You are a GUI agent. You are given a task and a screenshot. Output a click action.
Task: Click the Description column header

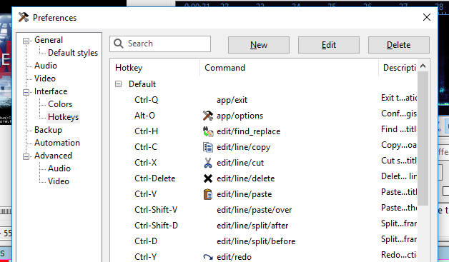pyautogui.click(x=398, y=68)
